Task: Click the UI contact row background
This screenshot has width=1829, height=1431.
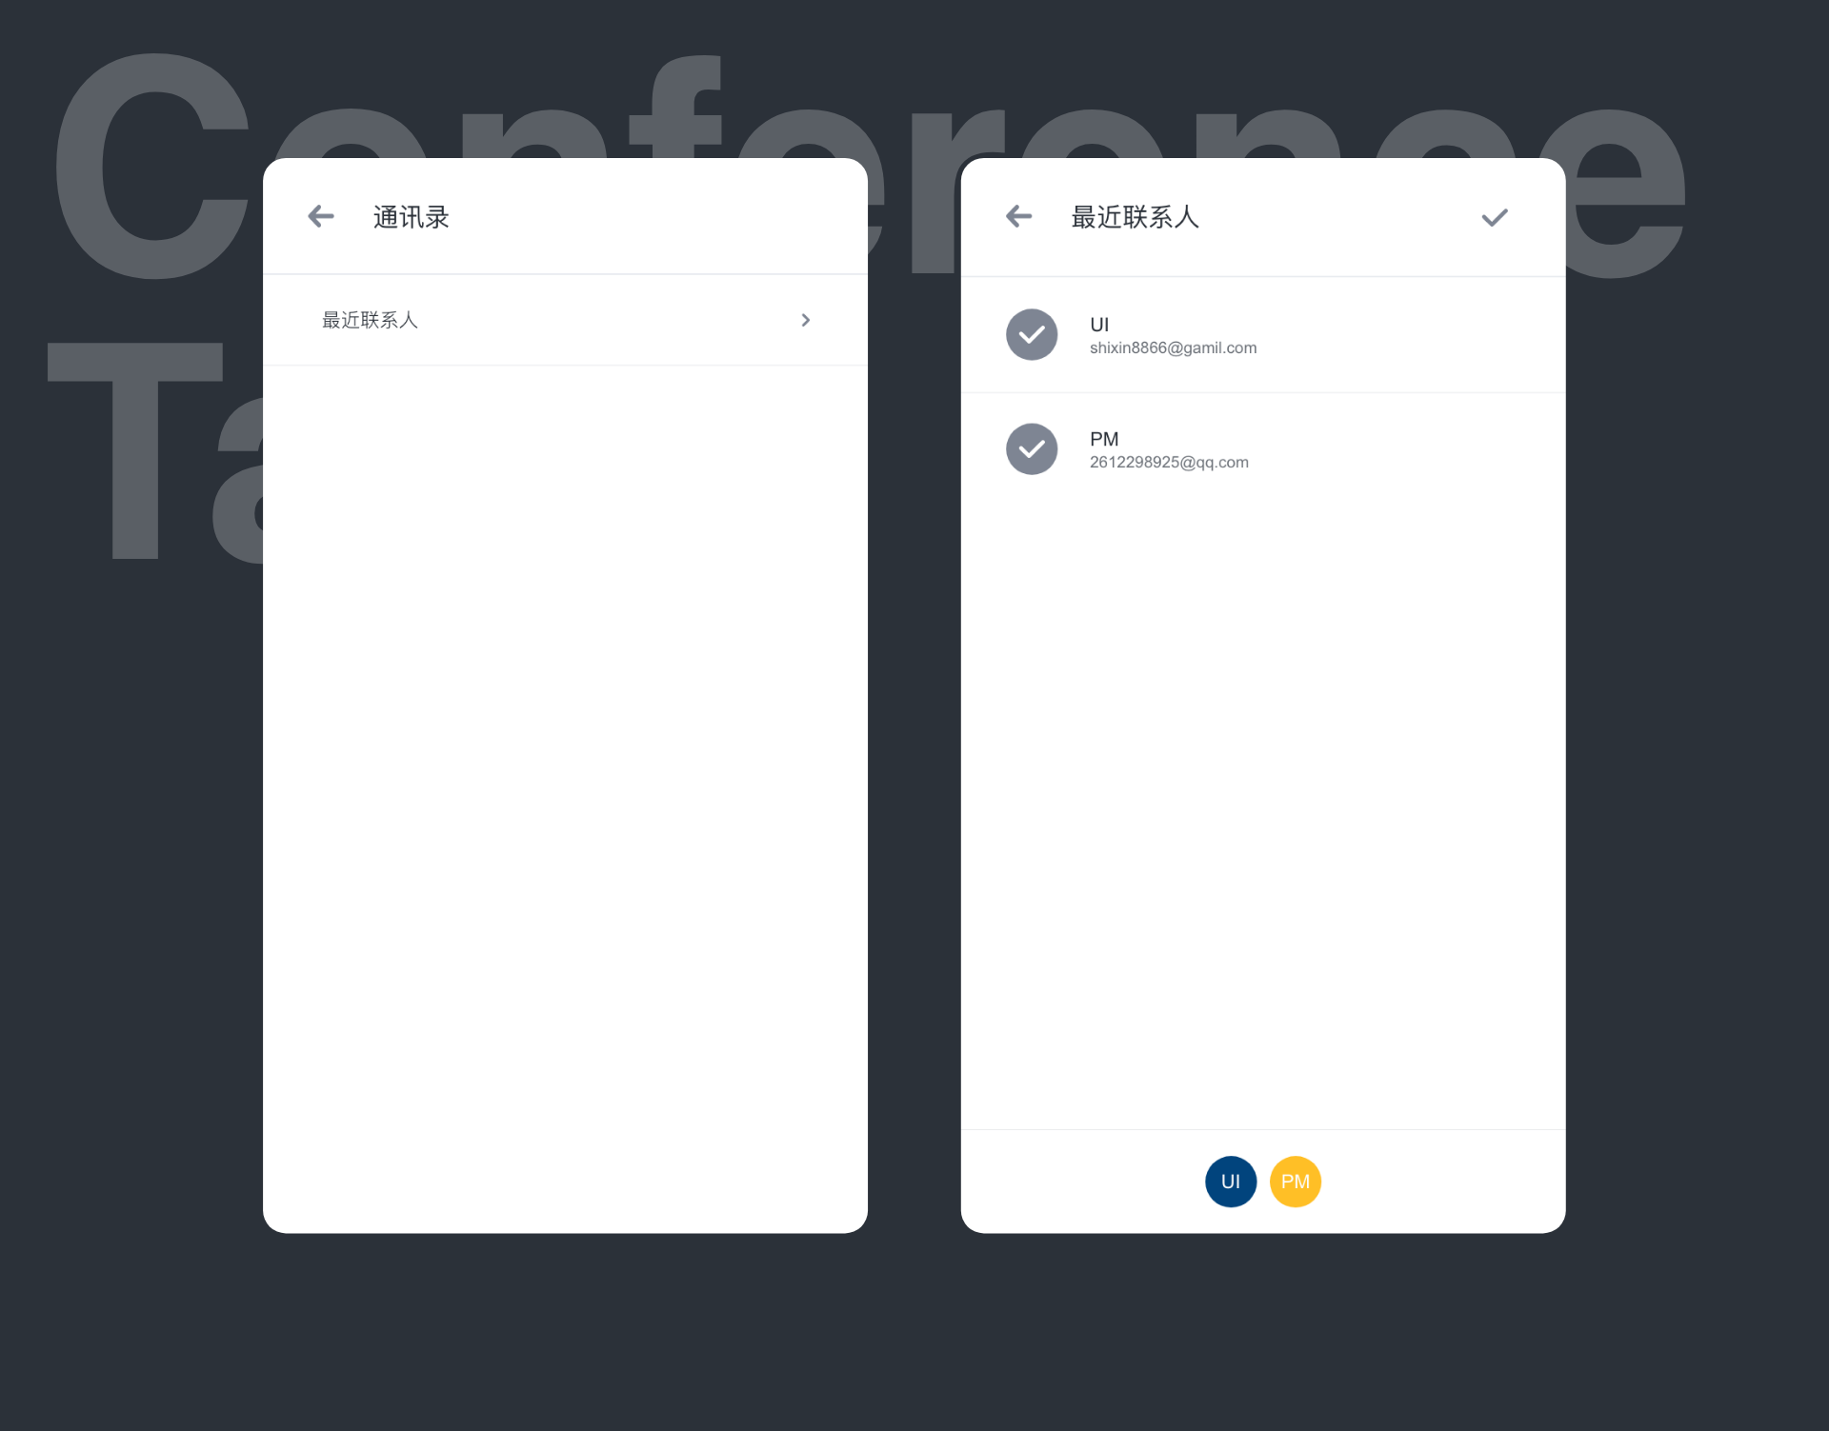Action: [x=1263, y=335]
